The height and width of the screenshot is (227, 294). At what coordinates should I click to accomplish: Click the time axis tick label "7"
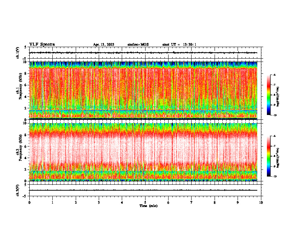pyautogui.click(x=192, y=203)
